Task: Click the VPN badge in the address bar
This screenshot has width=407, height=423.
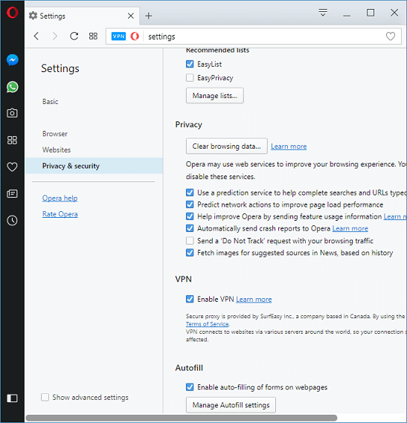Action: pyautogui.click(x=118, y=36)
